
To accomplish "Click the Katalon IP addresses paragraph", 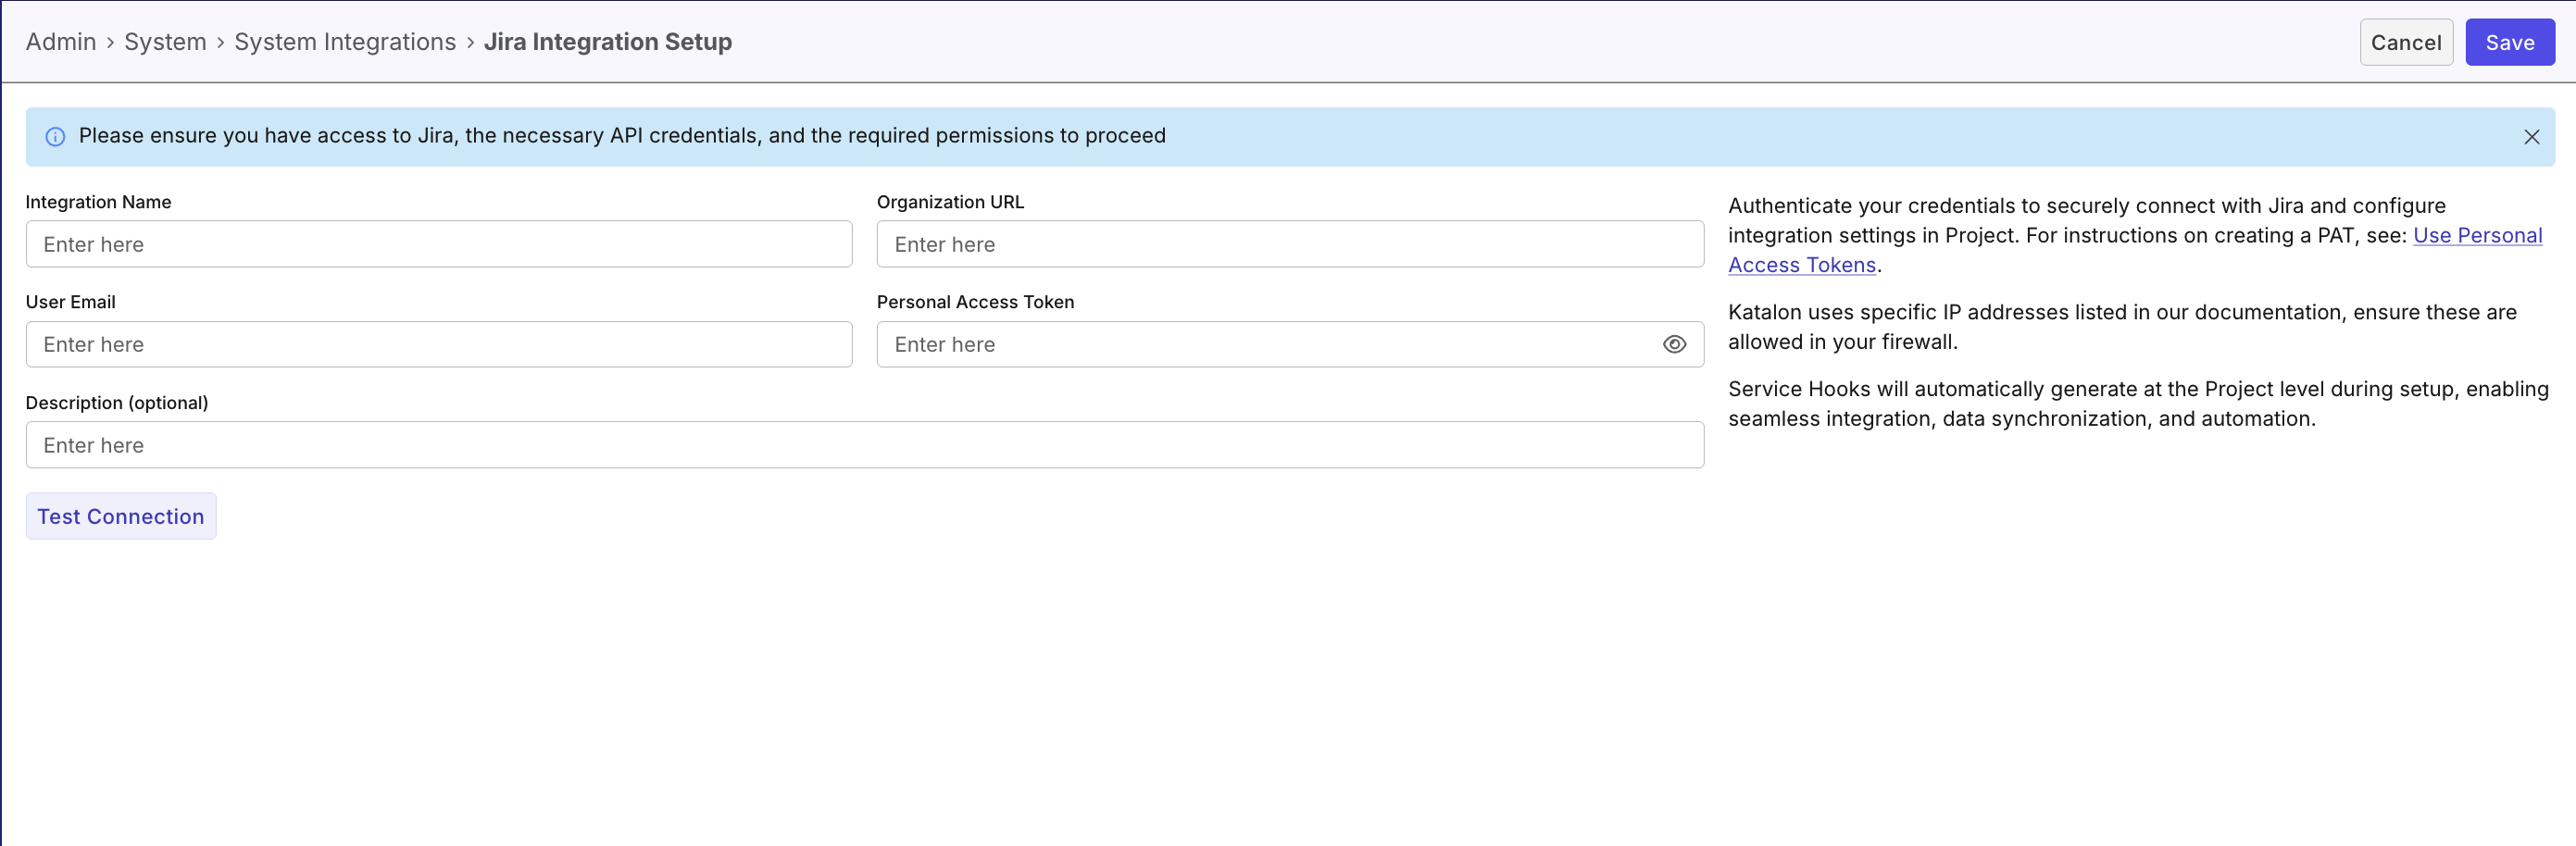I will 2122,327.
